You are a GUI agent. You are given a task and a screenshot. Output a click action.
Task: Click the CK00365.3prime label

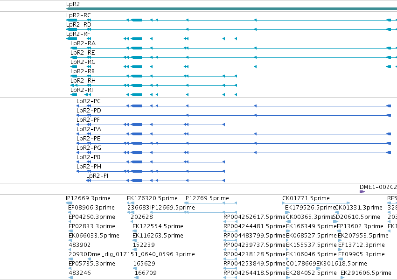(309, 217)
